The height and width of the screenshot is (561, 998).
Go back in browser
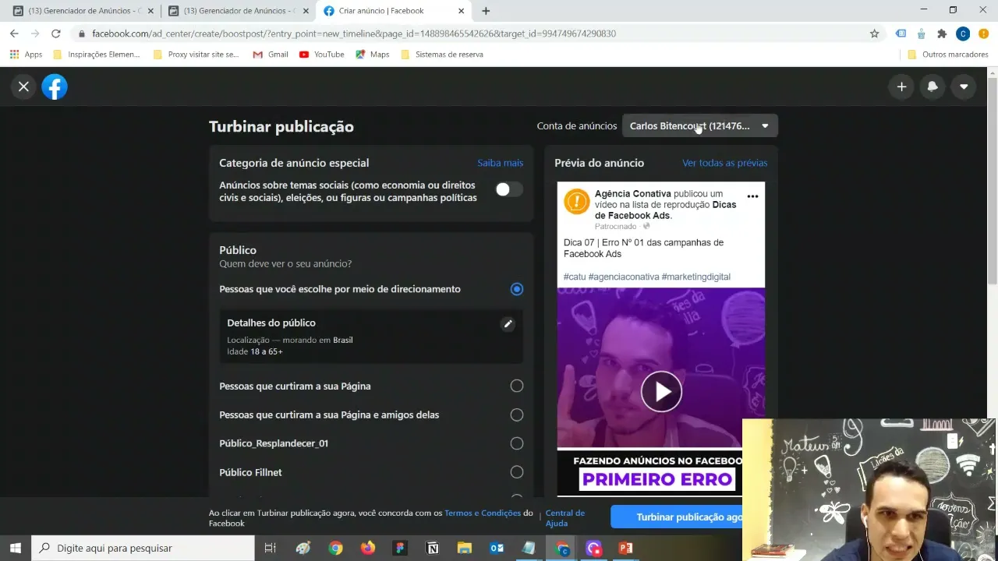point(14,34)
